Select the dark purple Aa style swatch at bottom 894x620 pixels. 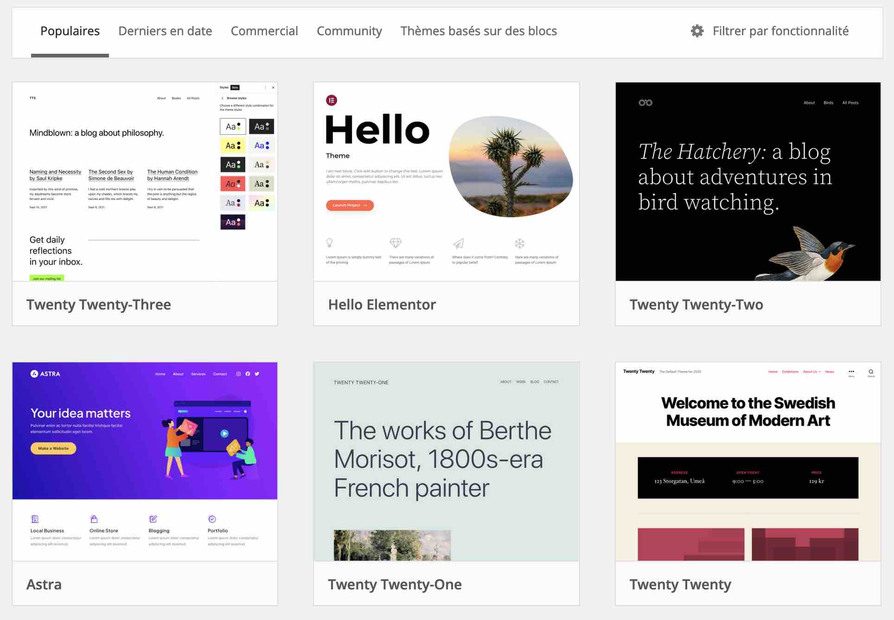pyautogui.click(x=233, y=222)
